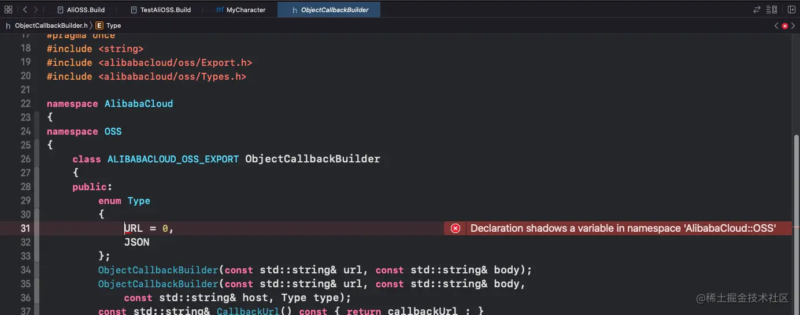Click the ObjectCallbackBuilder.h breadcrumb in jump bar
The width and height of the screenshot is (800, 315).
pyautogui.click(x=51, y=25)
